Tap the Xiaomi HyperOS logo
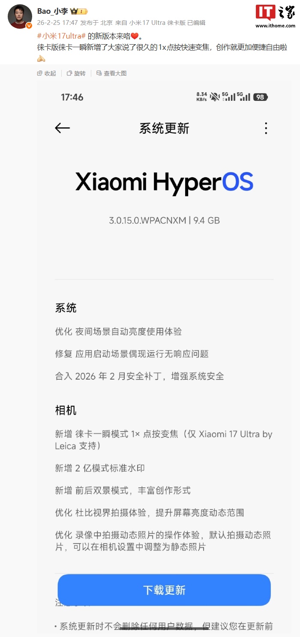 [164, 183]
